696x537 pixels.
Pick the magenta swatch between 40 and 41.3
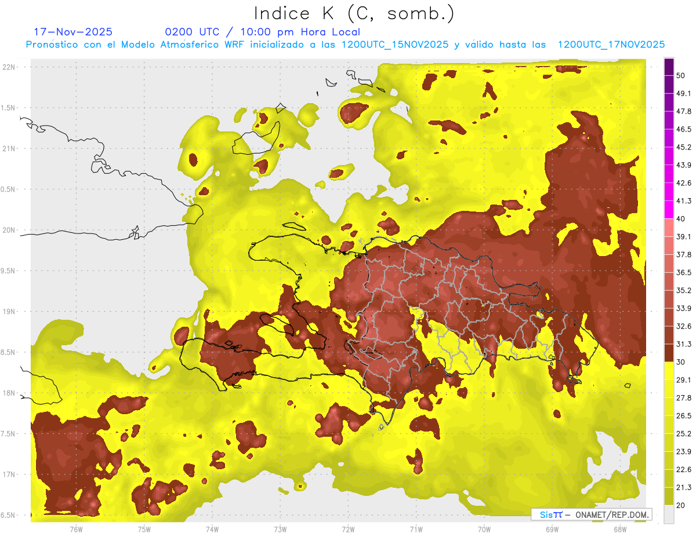coord(669,210)
